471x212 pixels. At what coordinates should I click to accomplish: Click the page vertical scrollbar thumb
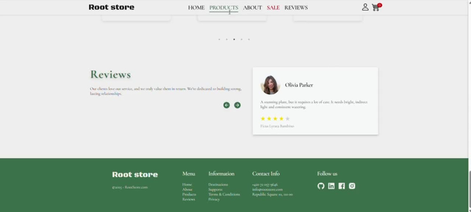click(x=470, y=189)
